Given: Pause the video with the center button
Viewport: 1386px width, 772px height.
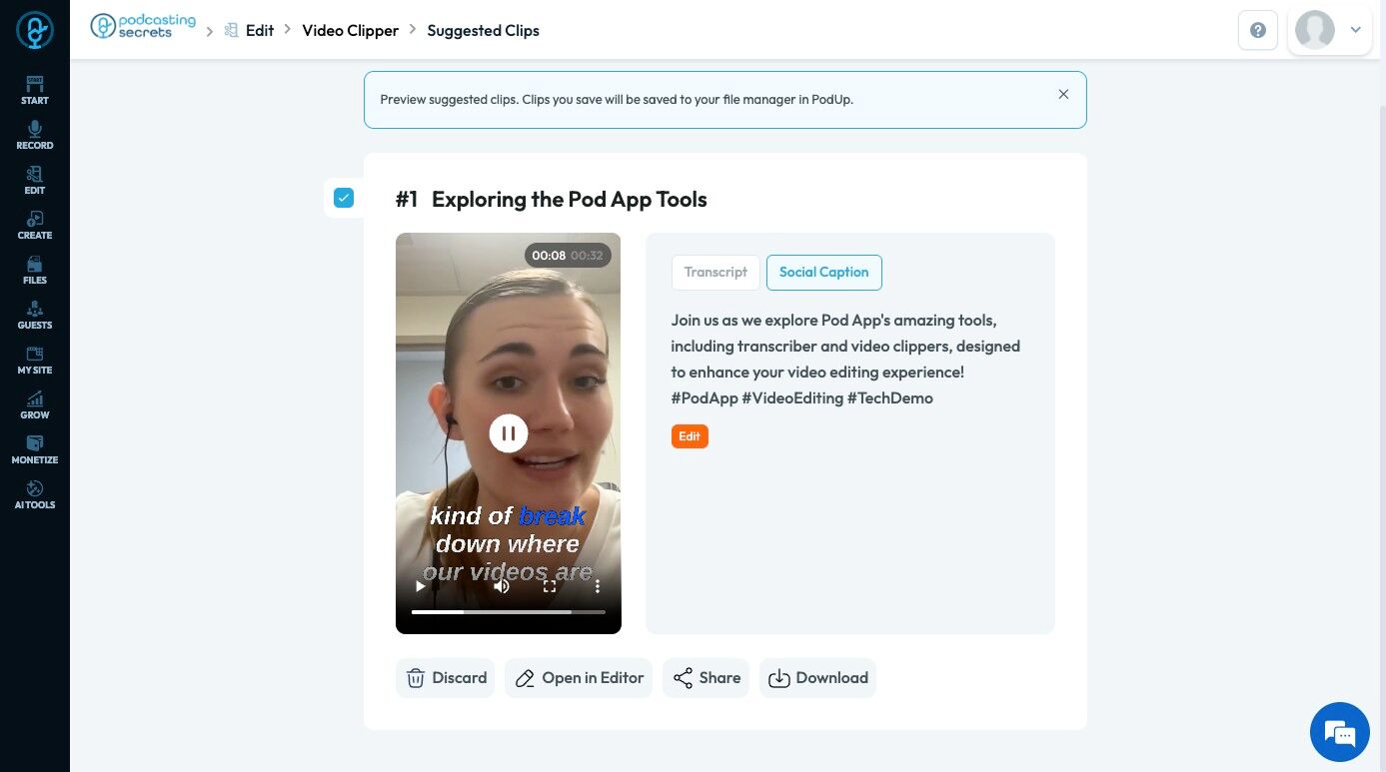Looking at the screenshot, I should pos(509,433).
